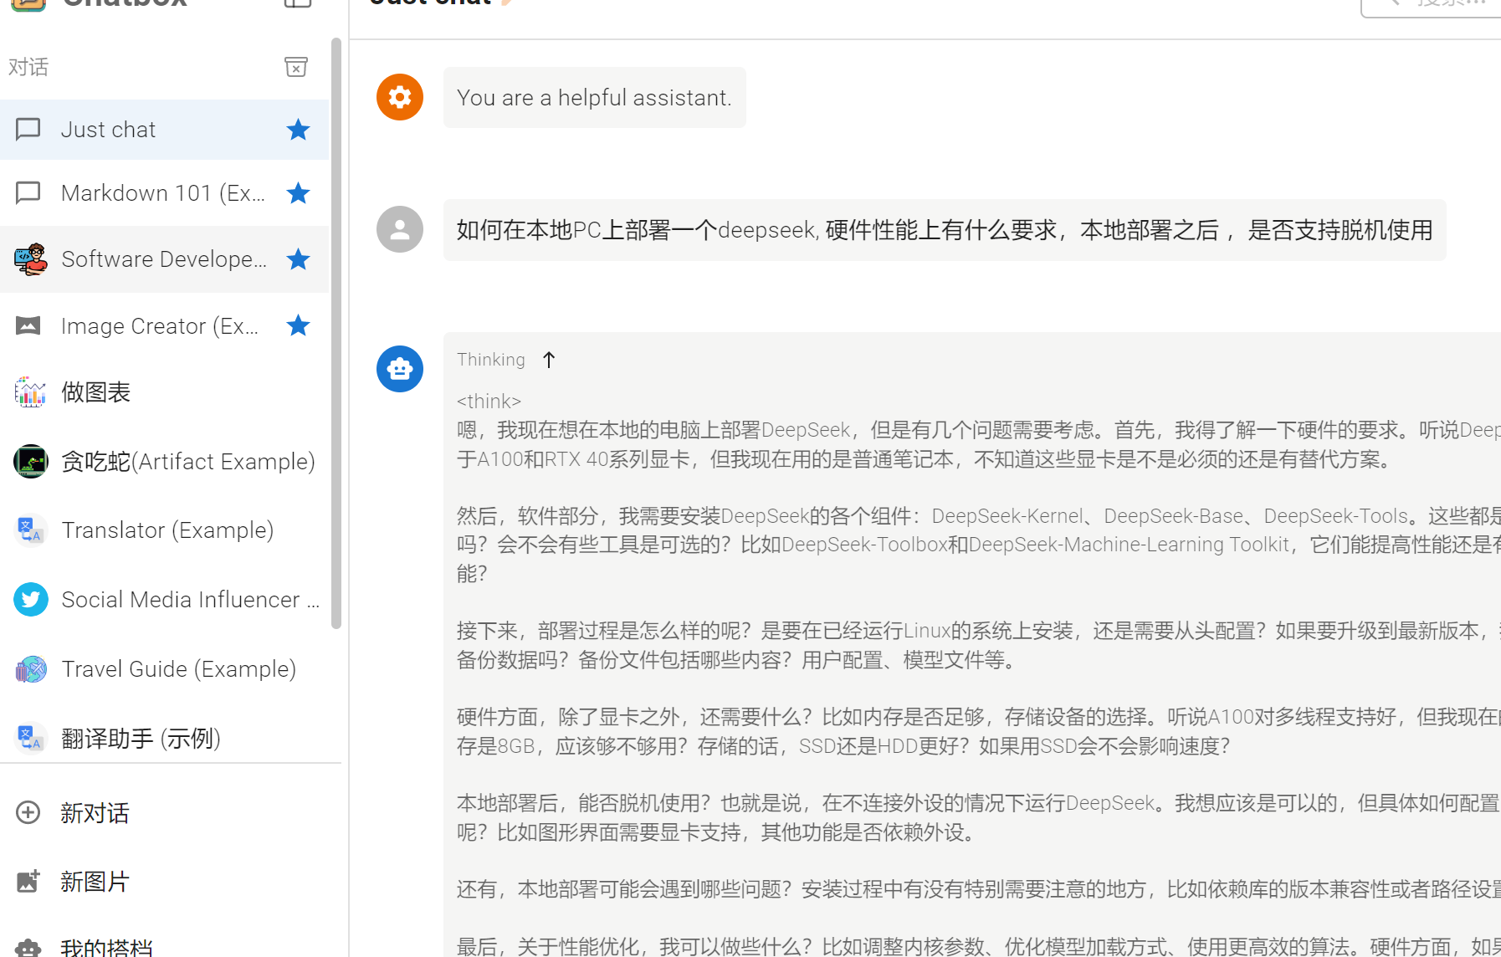Screen dimensions: 1501x957
Task: Toggle star for Software Developer chat
Action: 298,259
